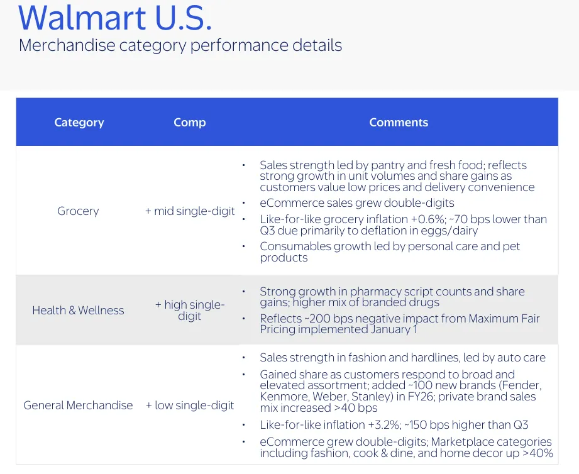
Task: Click the Merchandise category performance details subtitle
Action: click(180, 46)
